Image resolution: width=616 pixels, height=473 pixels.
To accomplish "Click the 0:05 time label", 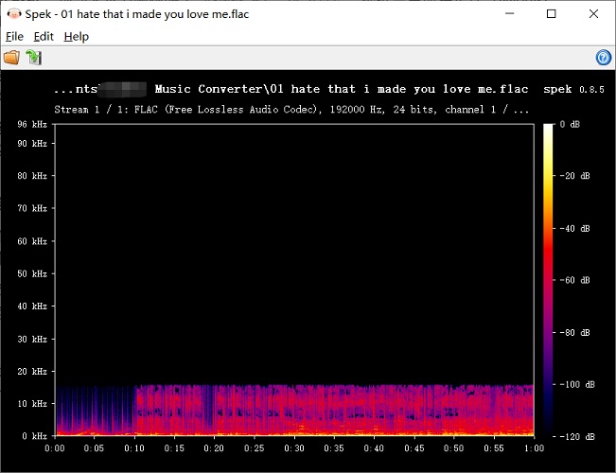I will [94, 448].
